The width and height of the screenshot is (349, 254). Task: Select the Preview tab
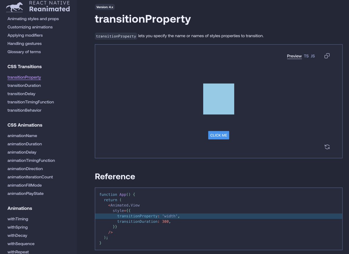[x=294, y=56]
